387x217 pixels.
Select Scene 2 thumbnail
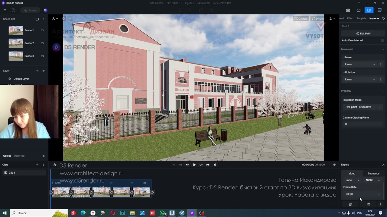[x=16, y=43]
